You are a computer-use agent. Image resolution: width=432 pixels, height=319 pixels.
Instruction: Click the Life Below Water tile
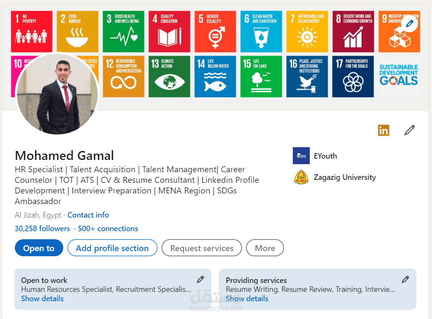[215, 77]
